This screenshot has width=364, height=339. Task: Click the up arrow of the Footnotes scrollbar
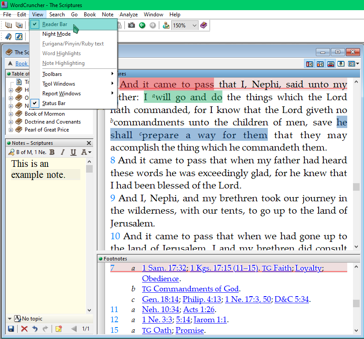[x=356, y=267]
